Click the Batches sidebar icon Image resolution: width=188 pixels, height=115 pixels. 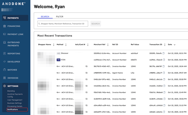pos(4,70)
